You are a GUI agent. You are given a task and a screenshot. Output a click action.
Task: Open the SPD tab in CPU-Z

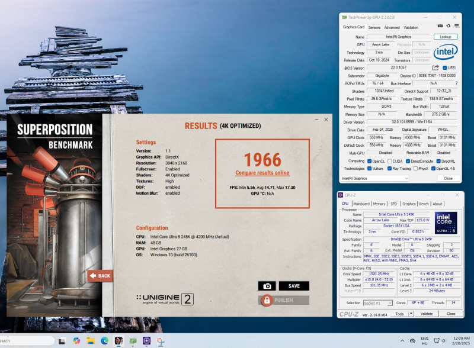[393, 204]
